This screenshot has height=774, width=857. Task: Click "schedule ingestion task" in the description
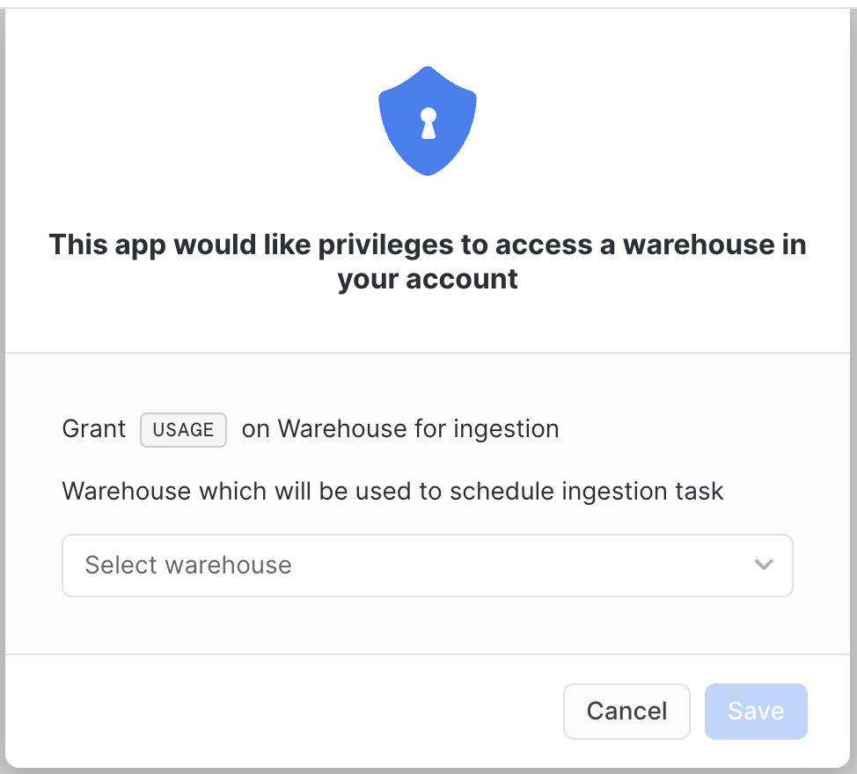(586, 491)
